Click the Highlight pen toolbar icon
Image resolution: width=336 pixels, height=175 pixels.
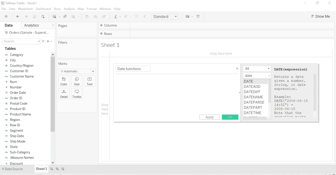click(x=116, y=16)
